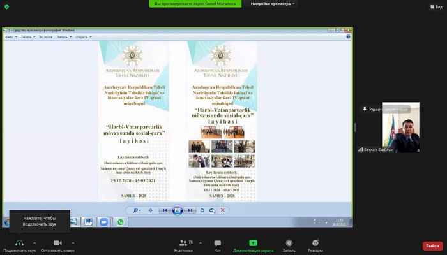The height and width of the screenshot is (255, 447).
Task: Toggle slideshow play button in photo viewer
Action: click(178, 210)
